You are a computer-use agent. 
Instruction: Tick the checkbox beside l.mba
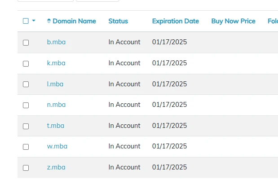tap(26, 84)
